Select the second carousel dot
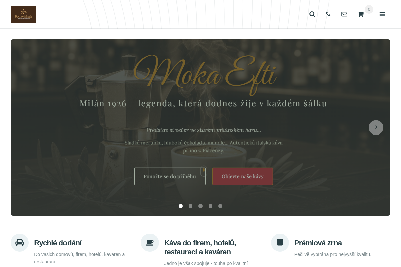The height and width of the screenshot is (267, 401). 190,206
